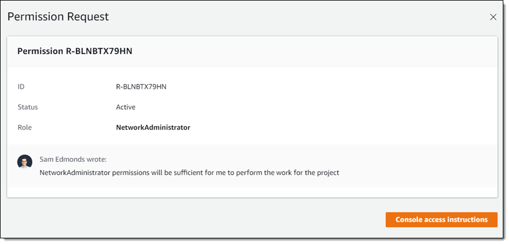Click Sam's comment message text

(189, 173)
